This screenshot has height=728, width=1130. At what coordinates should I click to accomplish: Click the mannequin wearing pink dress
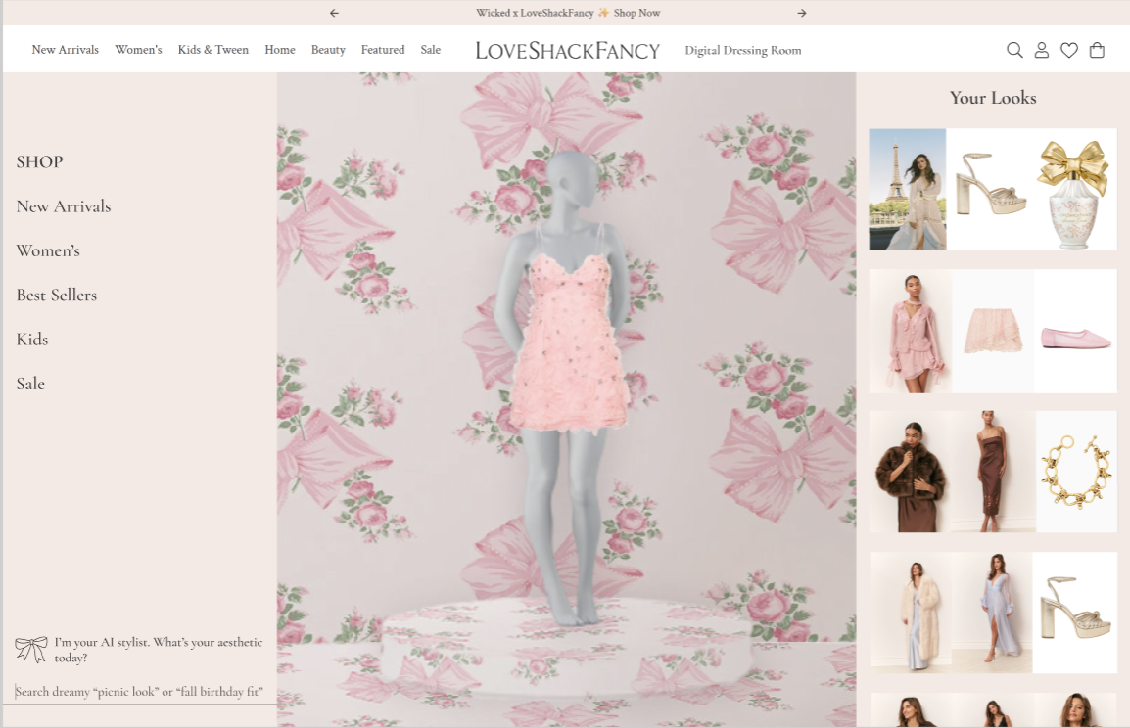point(567,388)
